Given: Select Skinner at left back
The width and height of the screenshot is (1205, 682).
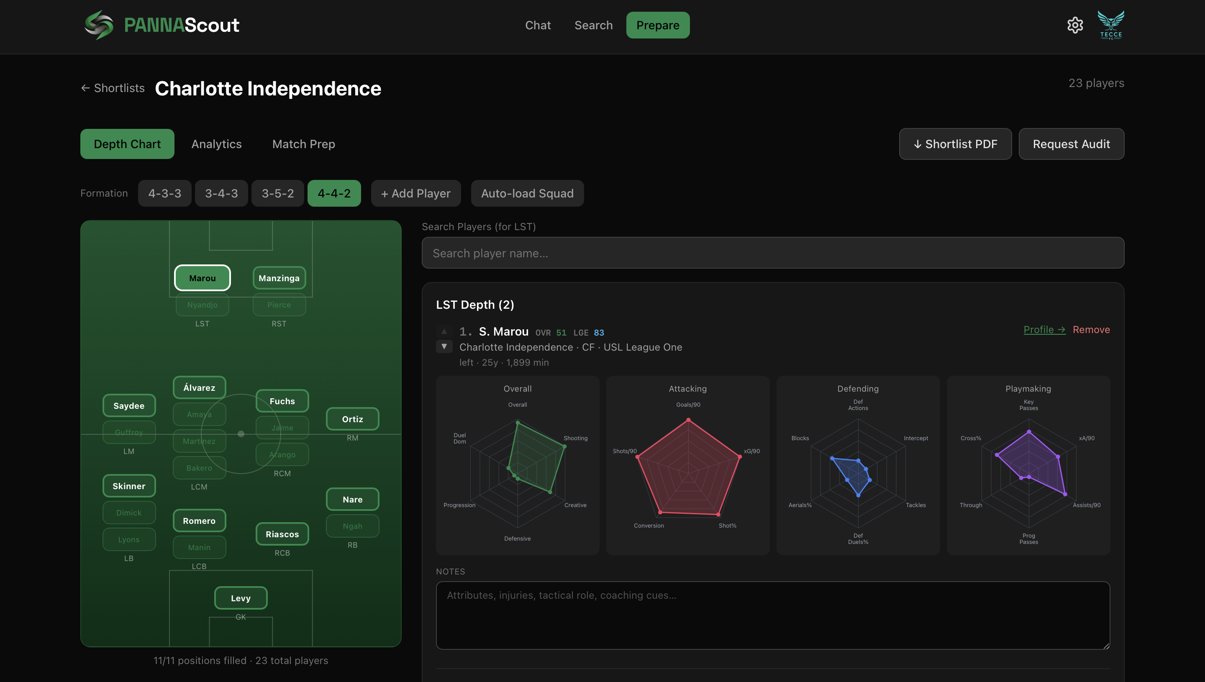Looking at the screenshot, I should 129,486.
